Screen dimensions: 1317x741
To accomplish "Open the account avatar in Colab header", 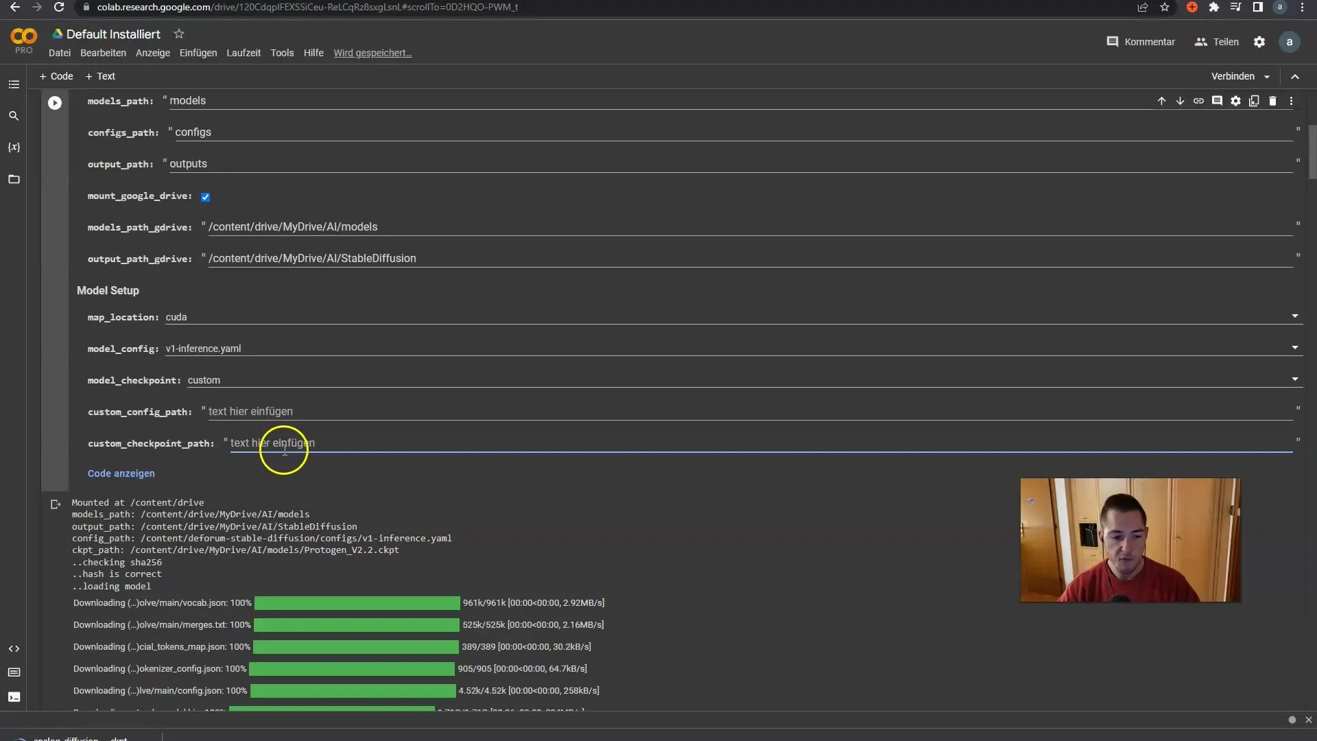I will pos(1290,42).
